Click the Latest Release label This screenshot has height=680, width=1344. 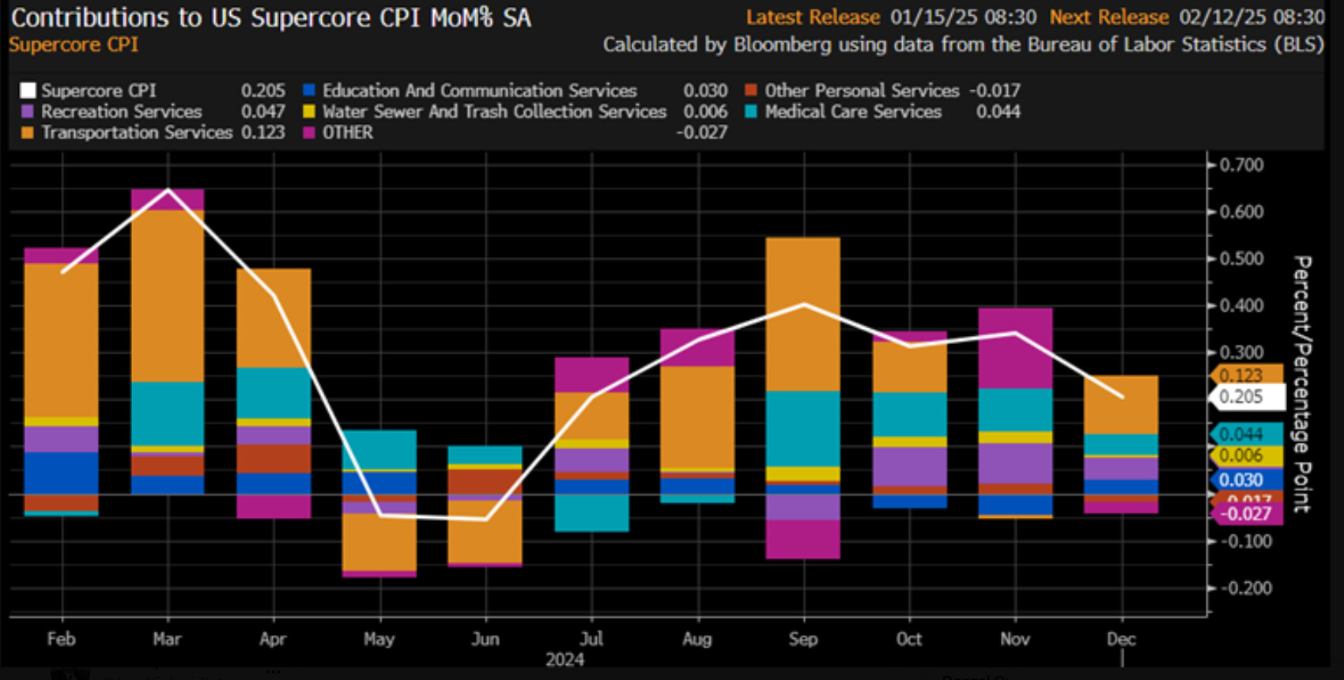click(813, 17)
